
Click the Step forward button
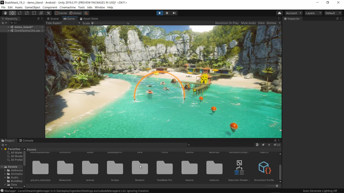174,13
